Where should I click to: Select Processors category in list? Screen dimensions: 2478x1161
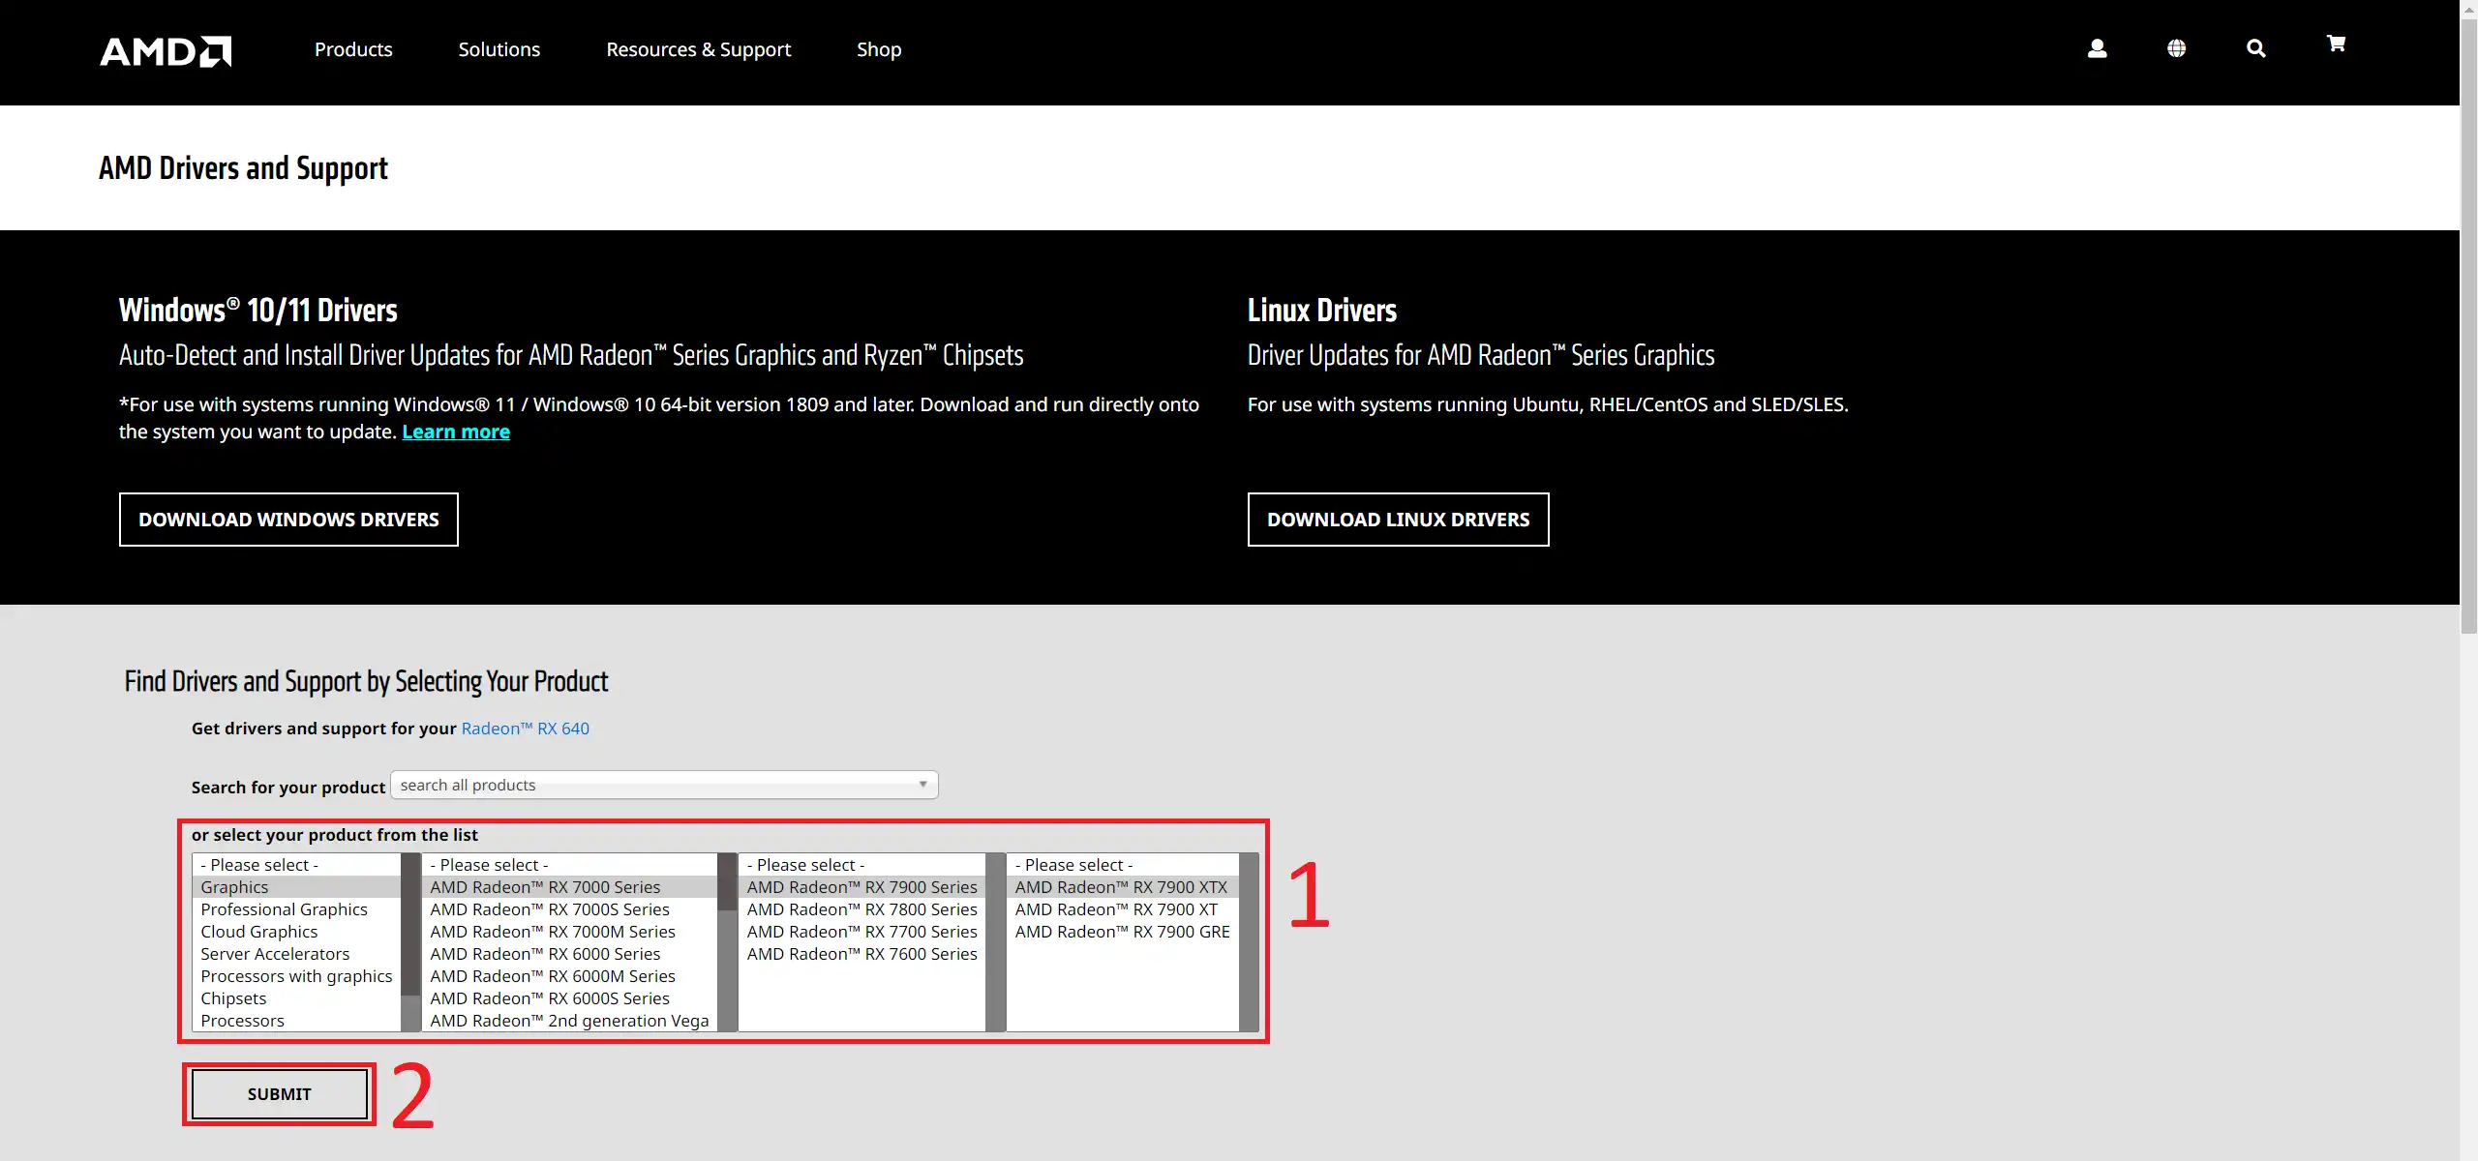296,1021
